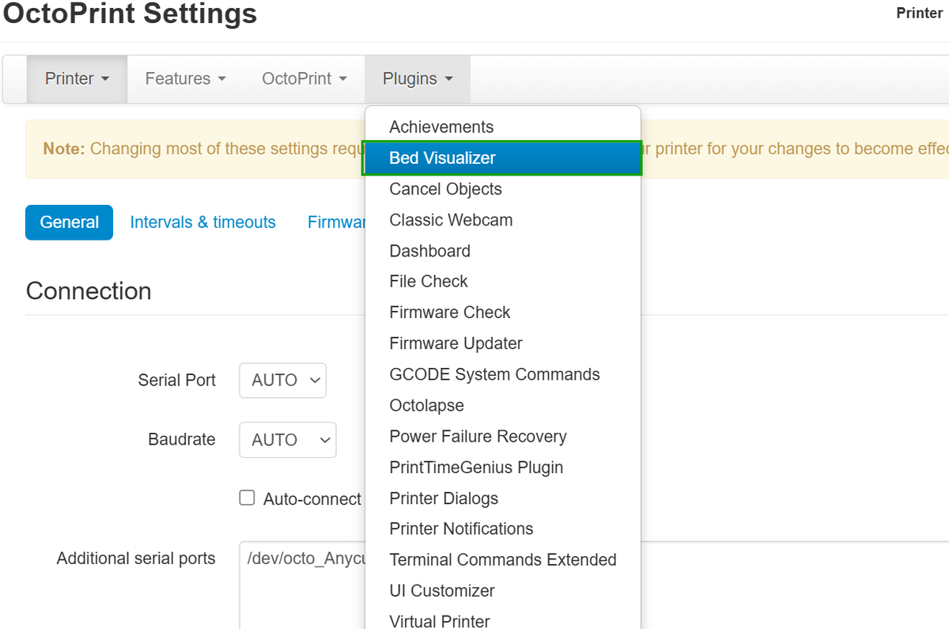This screenshot has width=949, height=629.
Task: Choose GCODE System Commands entry
Action: [503, 374]
